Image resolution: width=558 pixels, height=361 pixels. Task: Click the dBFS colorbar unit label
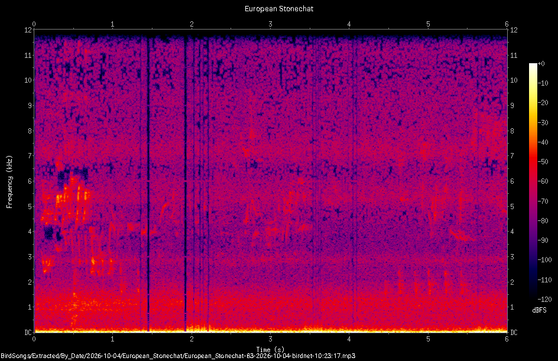point(539,310)
